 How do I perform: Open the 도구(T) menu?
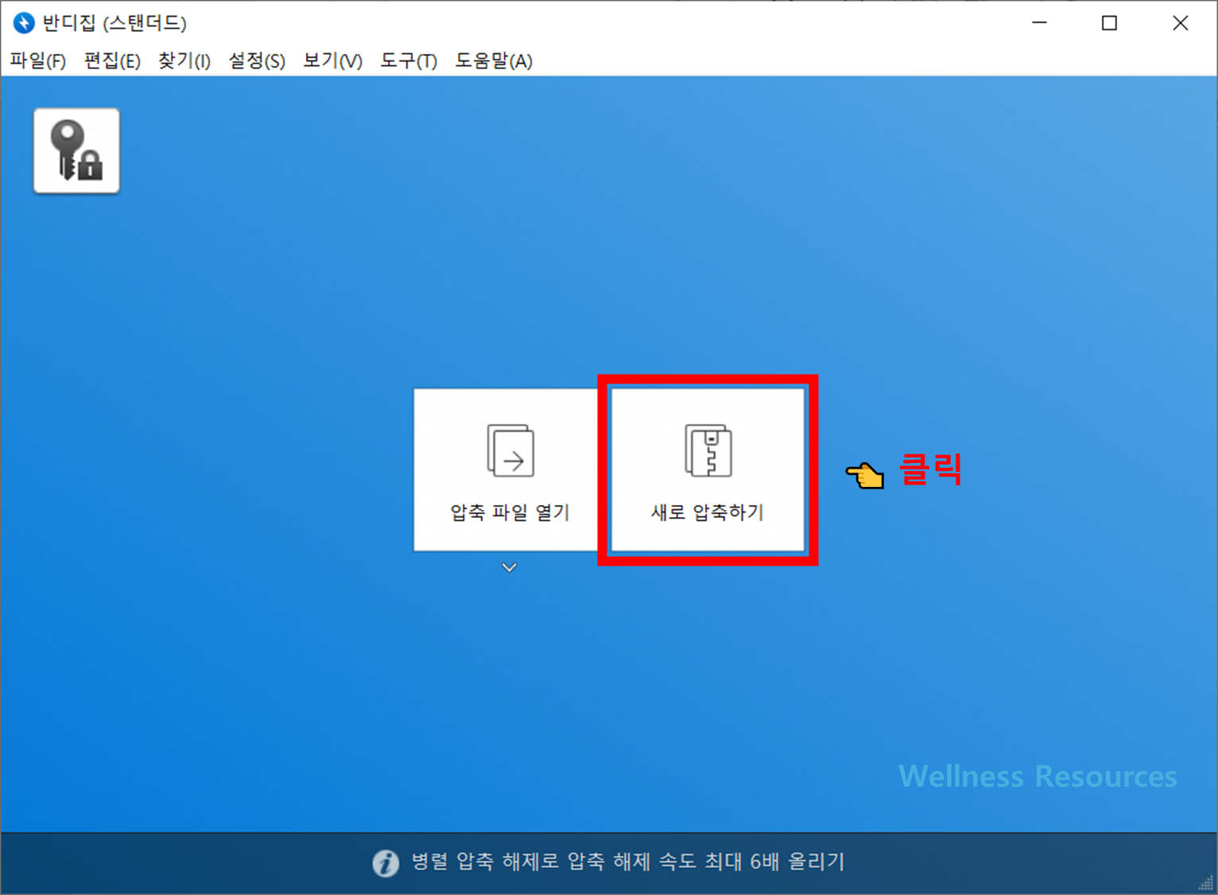(x=409, y=60)
